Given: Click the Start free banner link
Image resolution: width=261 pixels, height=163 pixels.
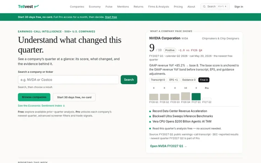Looking at the screenshot, I should 111,17.
